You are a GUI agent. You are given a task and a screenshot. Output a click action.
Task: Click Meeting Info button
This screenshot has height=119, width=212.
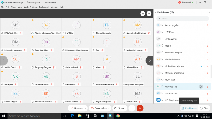[x=33, y=2]
